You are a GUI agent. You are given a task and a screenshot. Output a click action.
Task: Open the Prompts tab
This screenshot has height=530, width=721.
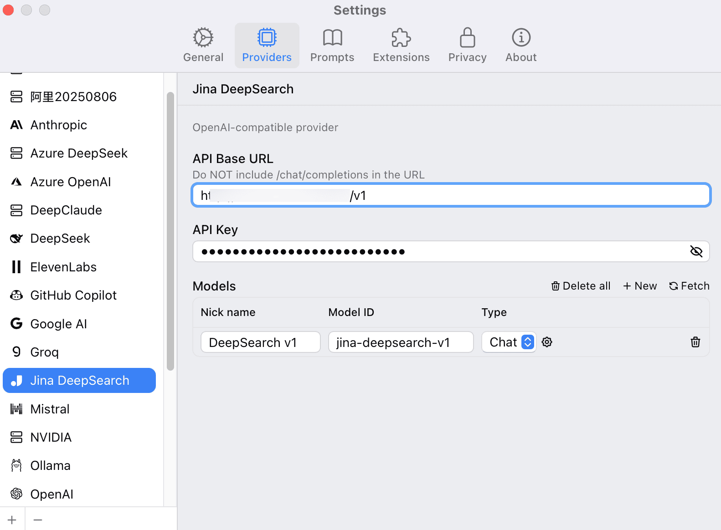click(x=332, y=46)
